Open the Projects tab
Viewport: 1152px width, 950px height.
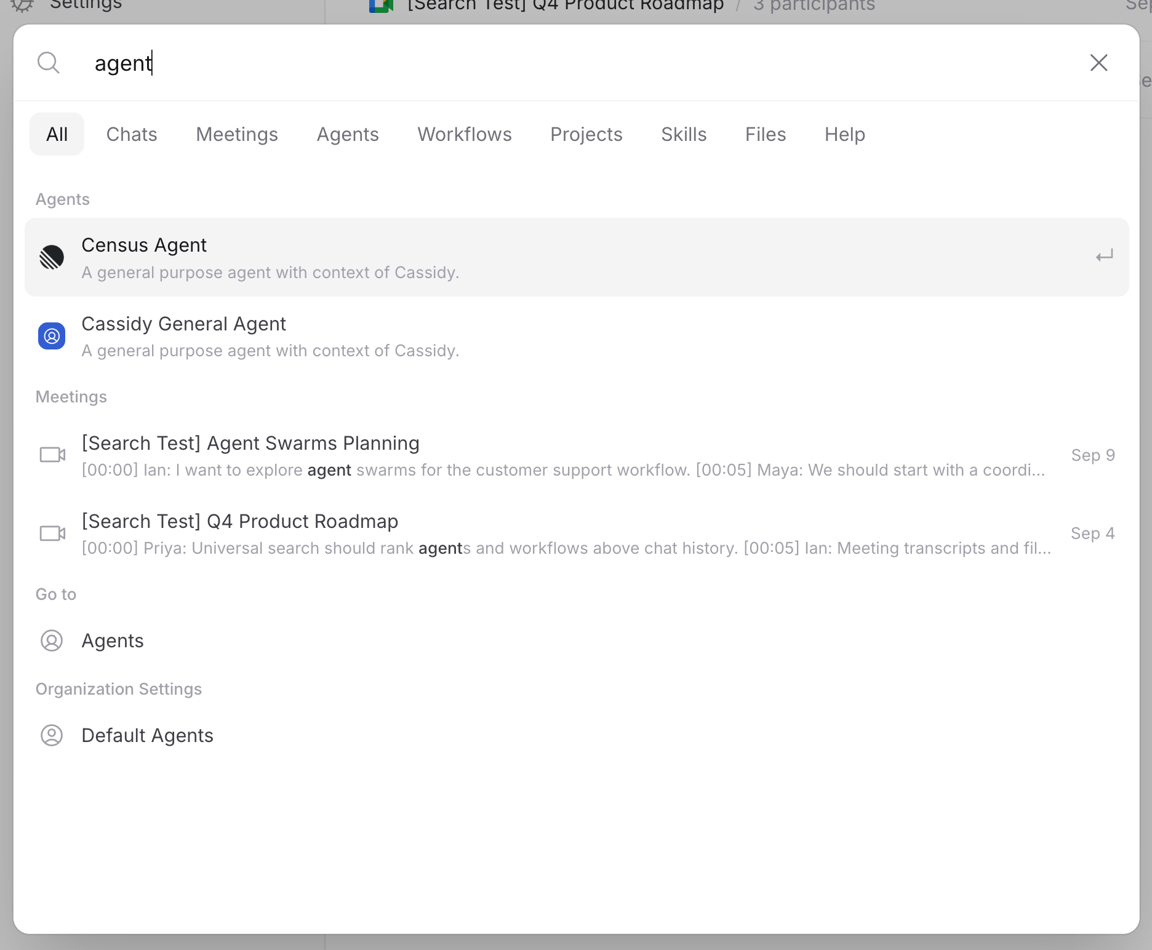click(586, 134)
